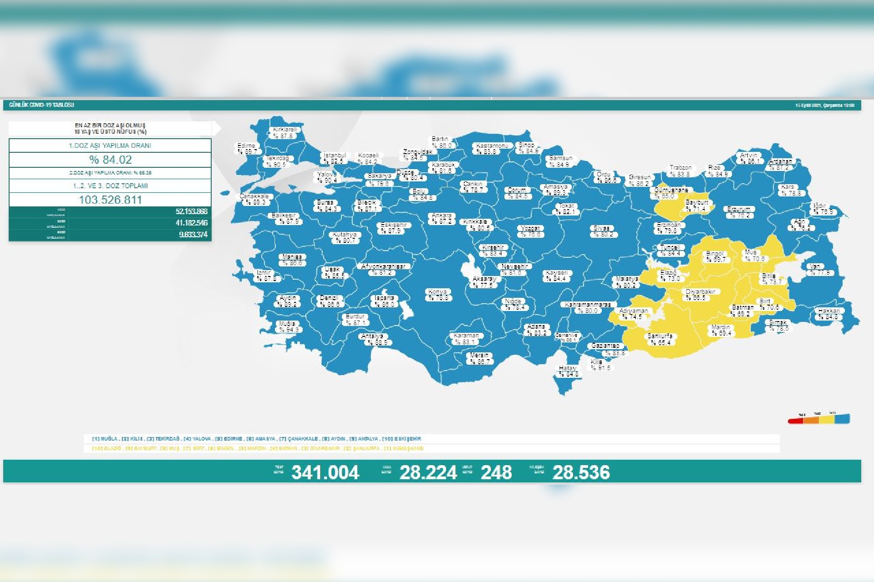Screen dimensions: 874x582
Task: Click the blue segment of the map legend
Action: [842, 418]
